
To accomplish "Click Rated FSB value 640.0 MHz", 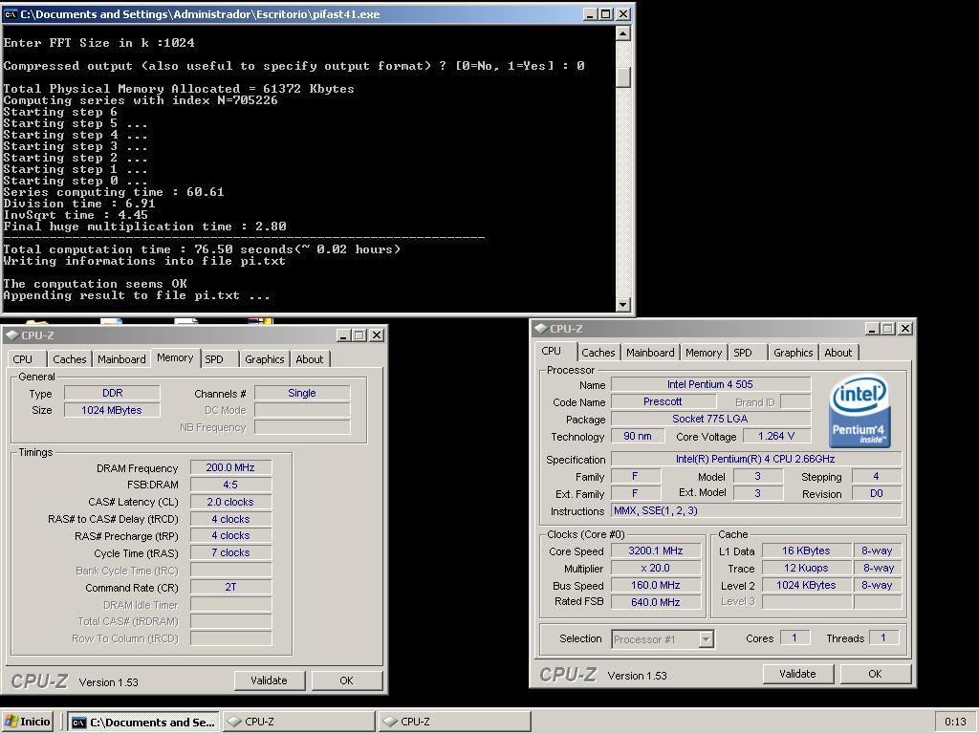I will 656,602.
